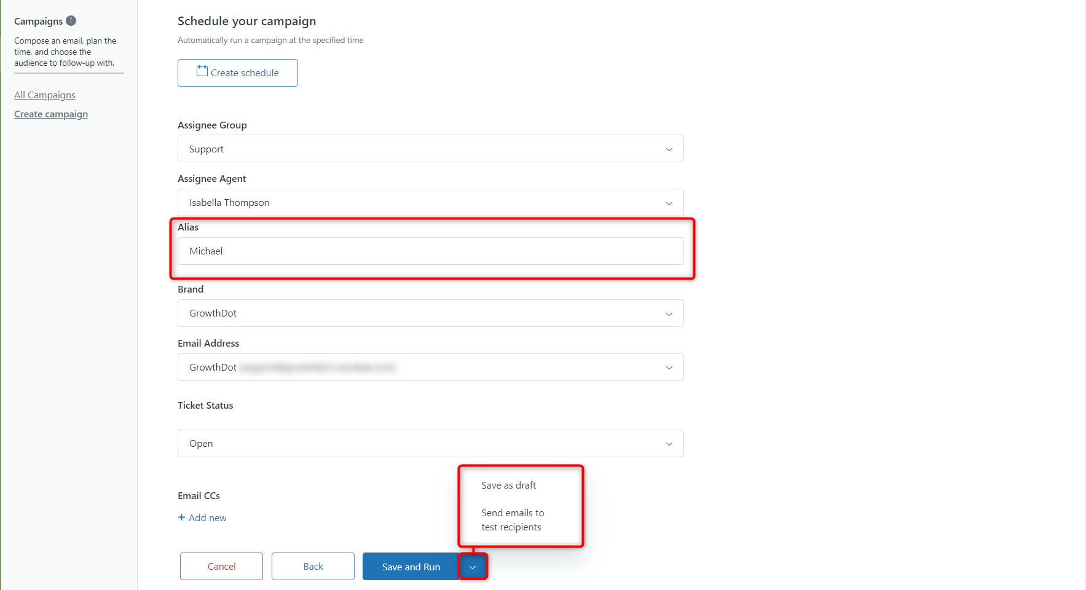This screenshot has height=590, width=1086.
Task: Click the Cancel button
Action: tap(221, 566)
